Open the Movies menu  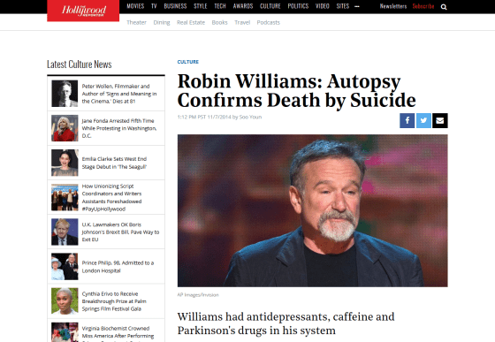tap(135, 6)
